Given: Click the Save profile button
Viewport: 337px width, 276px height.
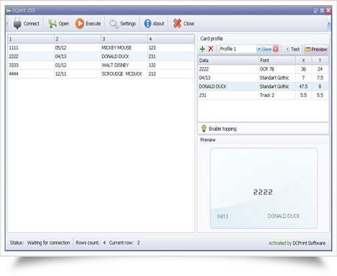Looking at the screenshot, I should 266,49.
